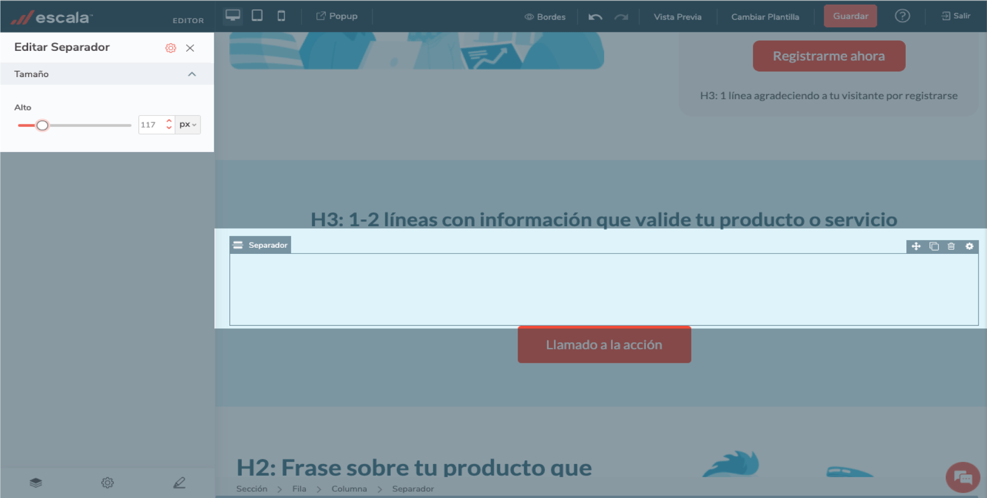Click the undo arrow icon
This screenshot has width=987, height=498.
click(x=595, y=16)
